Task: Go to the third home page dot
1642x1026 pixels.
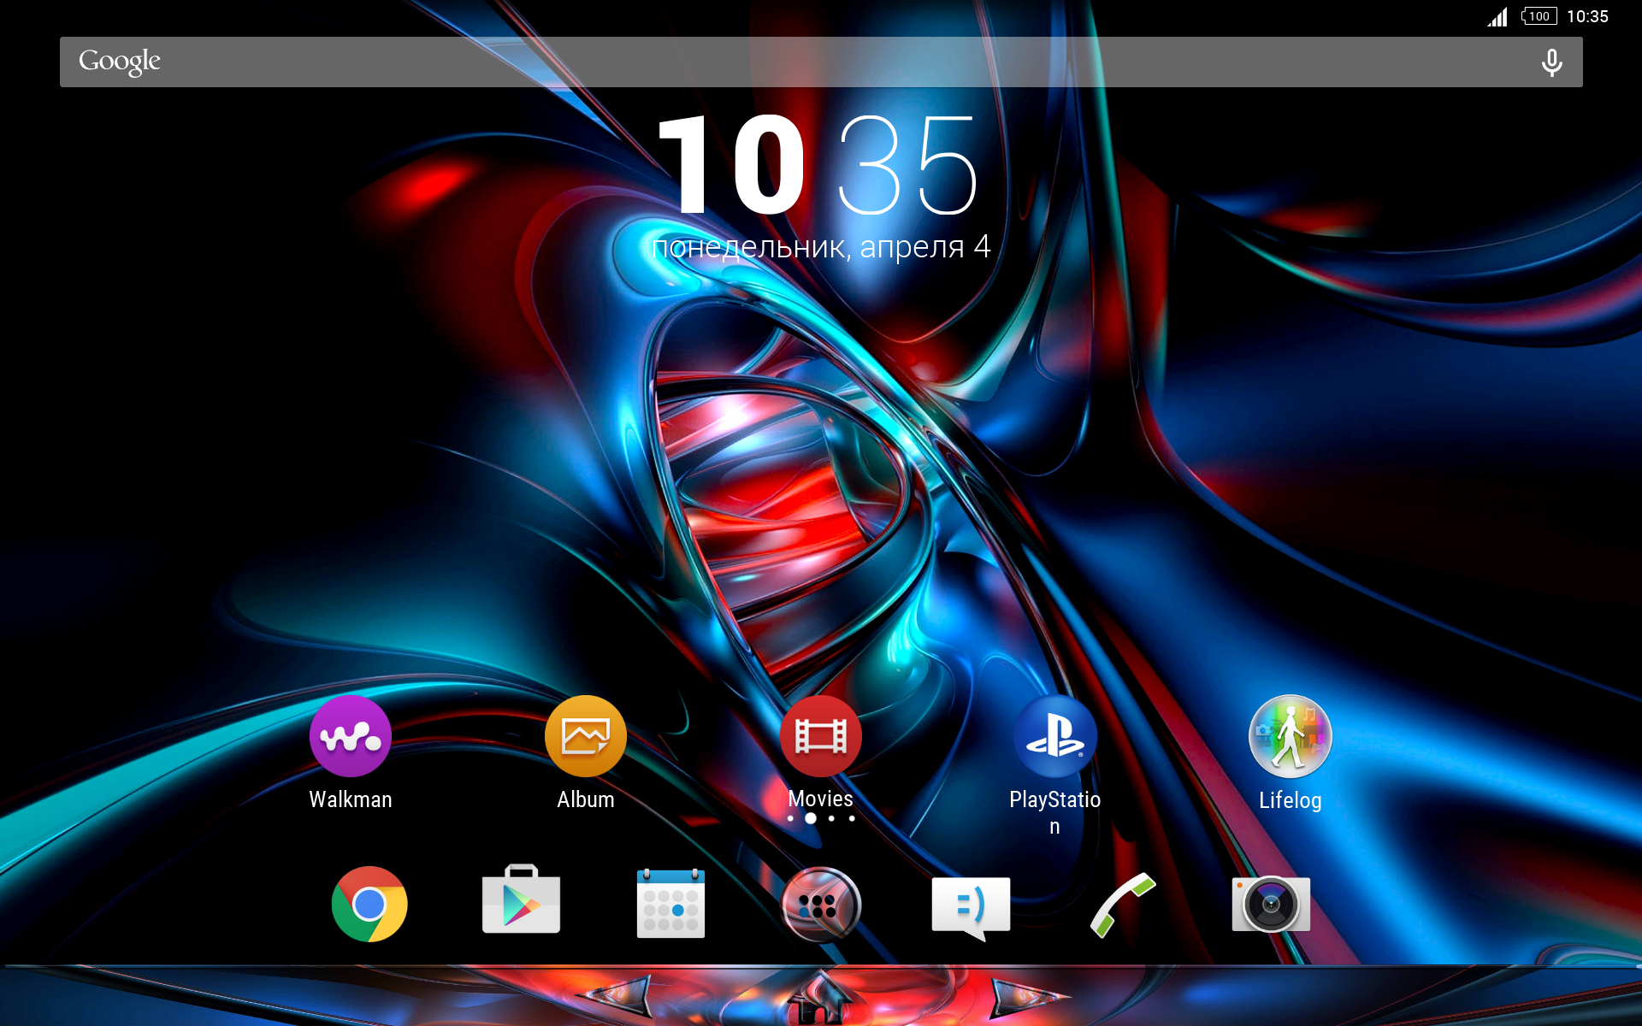Action: (831, 818)
